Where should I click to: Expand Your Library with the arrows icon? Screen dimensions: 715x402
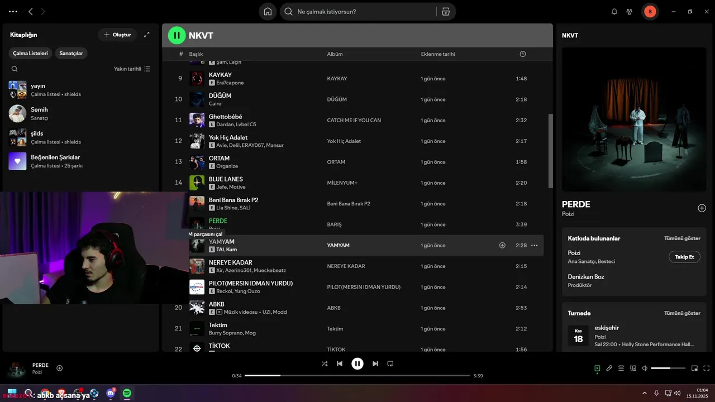(147, 35)
